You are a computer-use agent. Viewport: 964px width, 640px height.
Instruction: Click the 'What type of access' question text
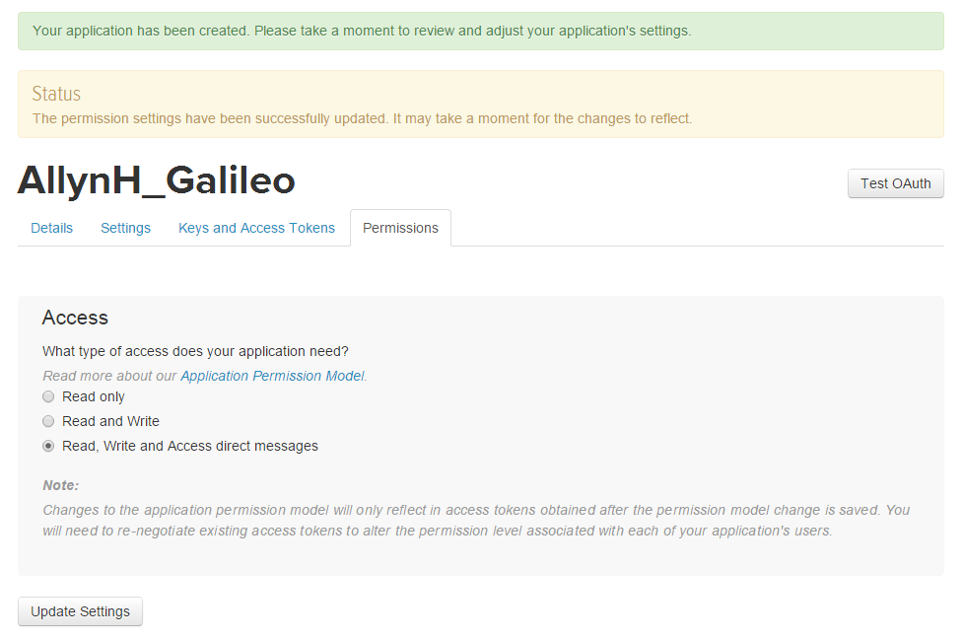(x=195, y=351)
